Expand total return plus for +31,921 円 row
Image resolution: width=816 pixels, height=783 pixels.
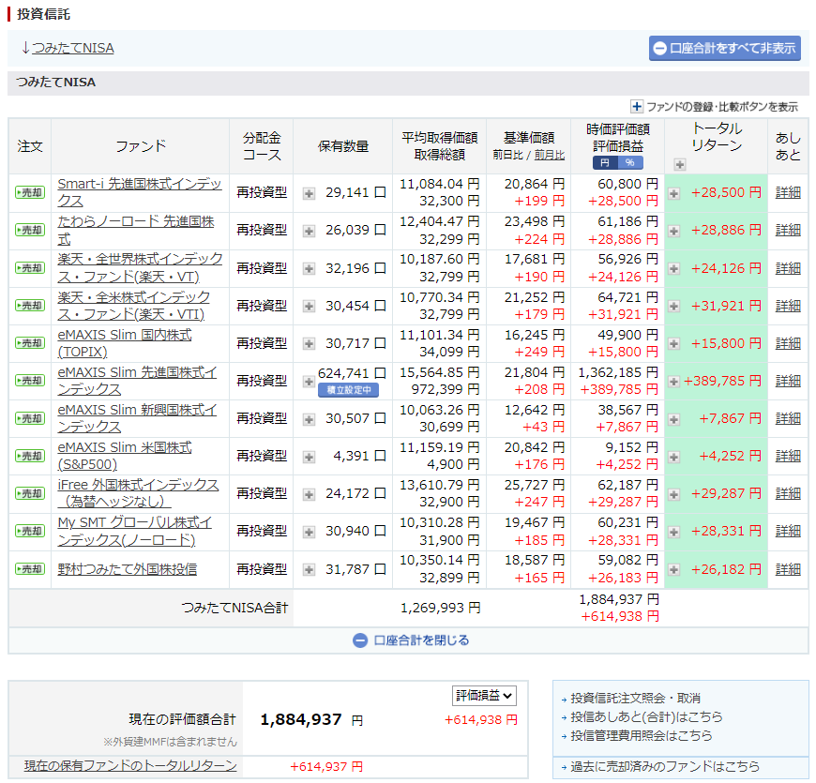pyautogui.click(x=674, y=307)
